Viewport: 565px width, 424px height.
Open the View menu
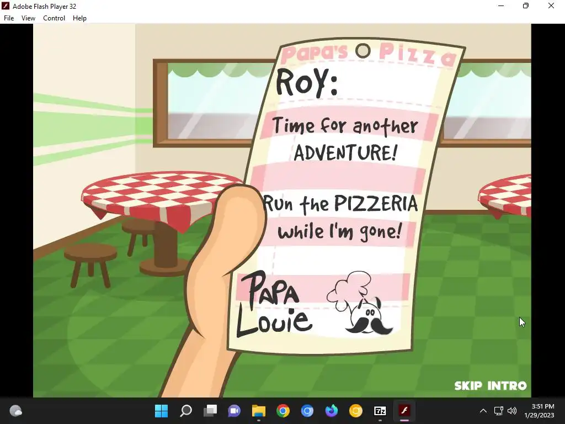click(28, 18)
